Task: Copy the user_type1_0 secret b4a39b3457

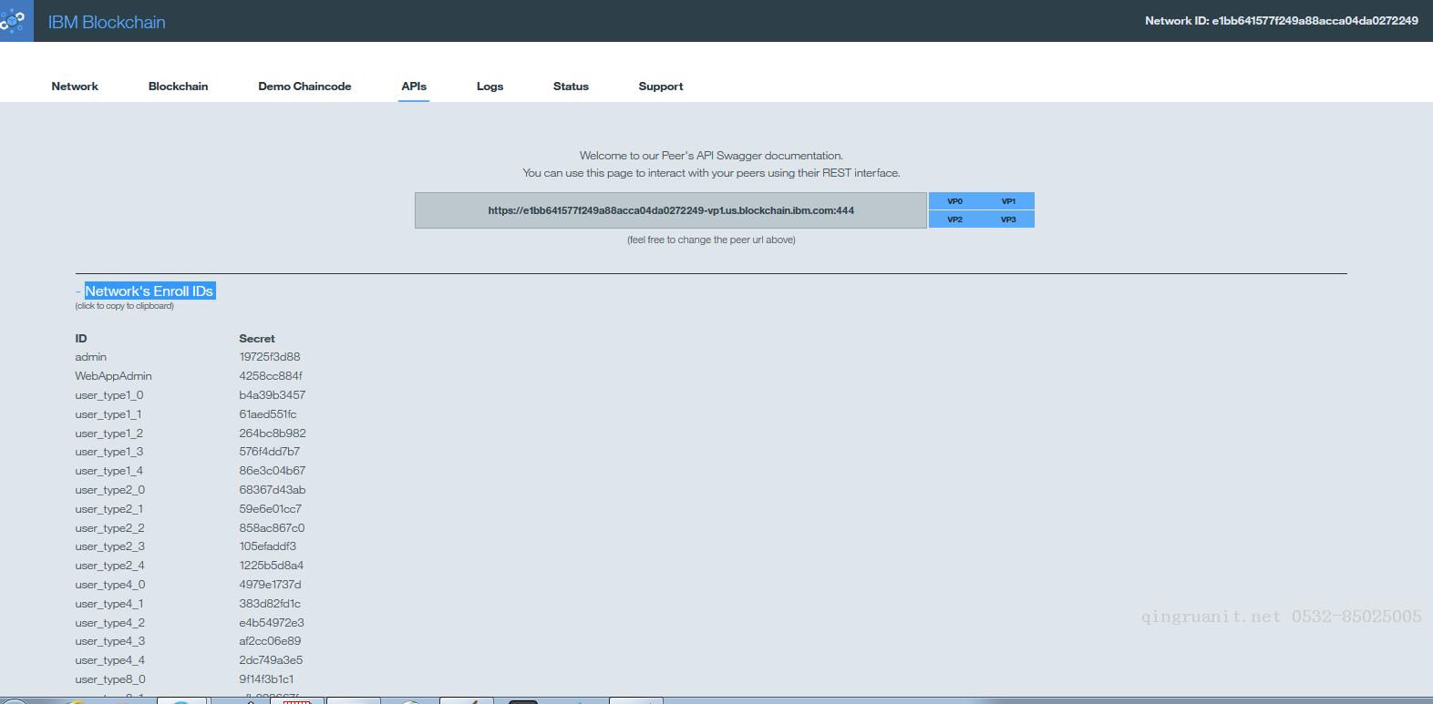Action: [x=273, y=395]
